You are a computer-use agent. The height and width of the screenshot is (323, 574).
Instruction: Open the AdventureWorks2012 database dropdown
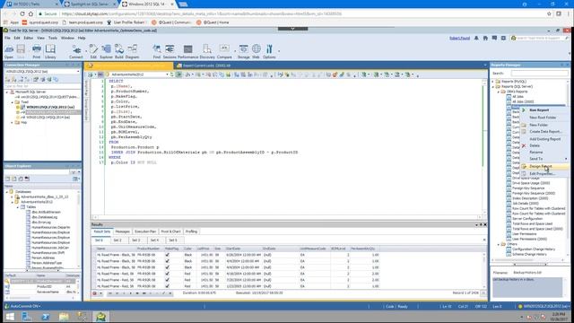point(167,74)
